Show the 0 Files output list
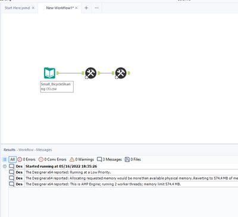 click(x=133, y=159)
